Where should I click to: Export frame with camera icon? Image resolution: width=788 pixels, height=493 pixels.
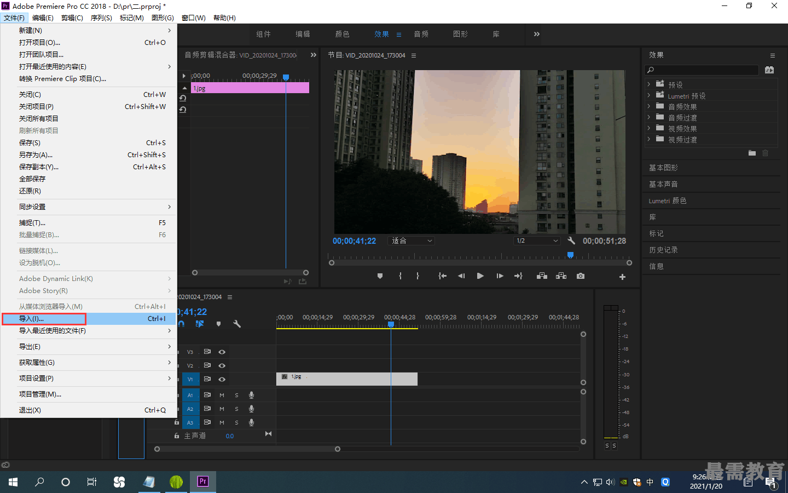click(x=581, y=276)
